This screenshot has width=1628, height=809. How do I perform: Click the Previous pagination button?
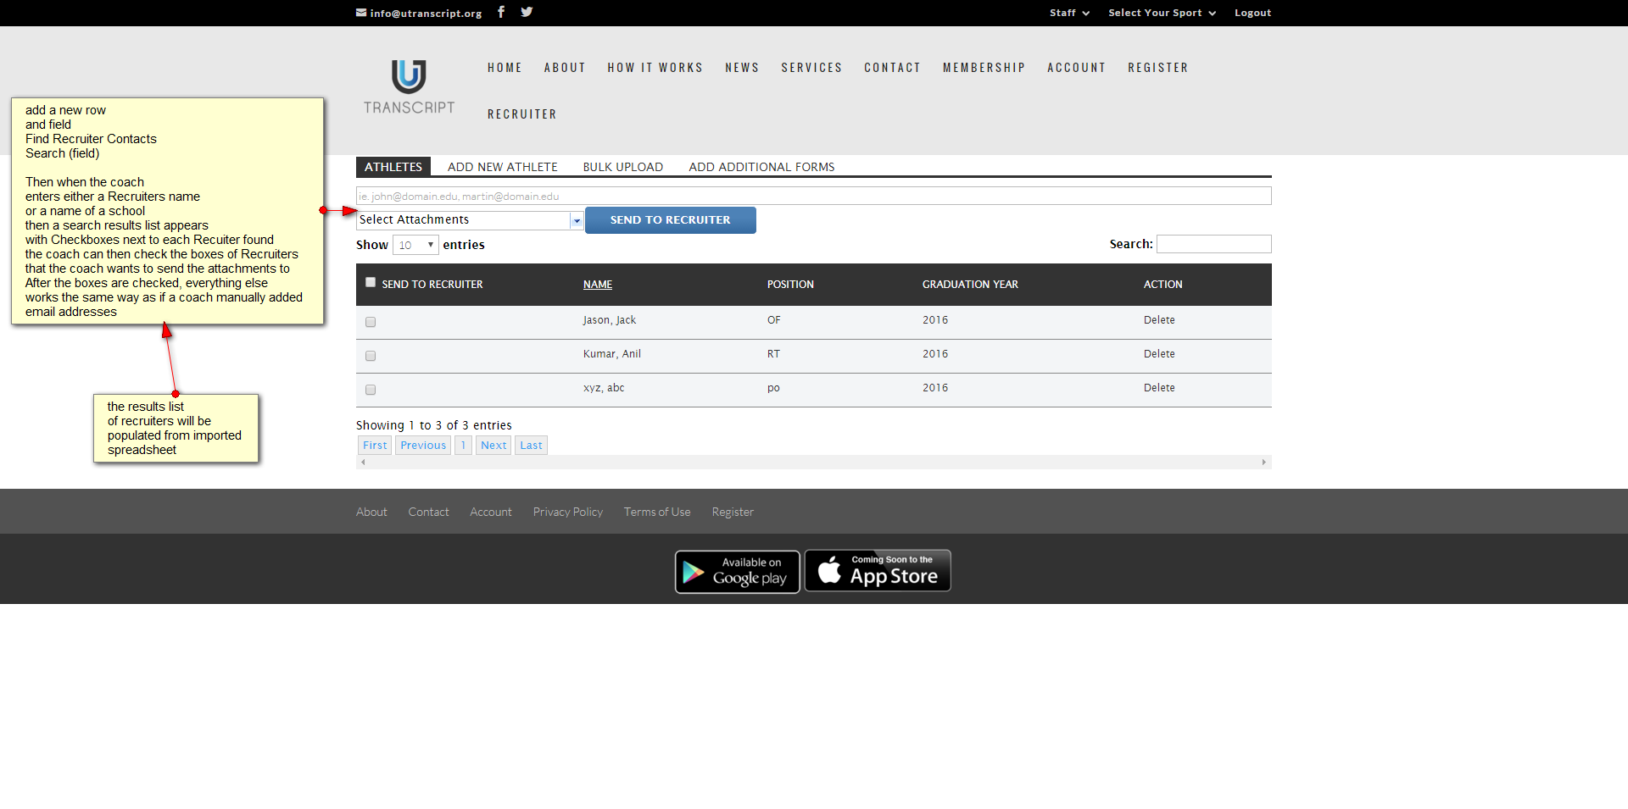tap(423, 446)
